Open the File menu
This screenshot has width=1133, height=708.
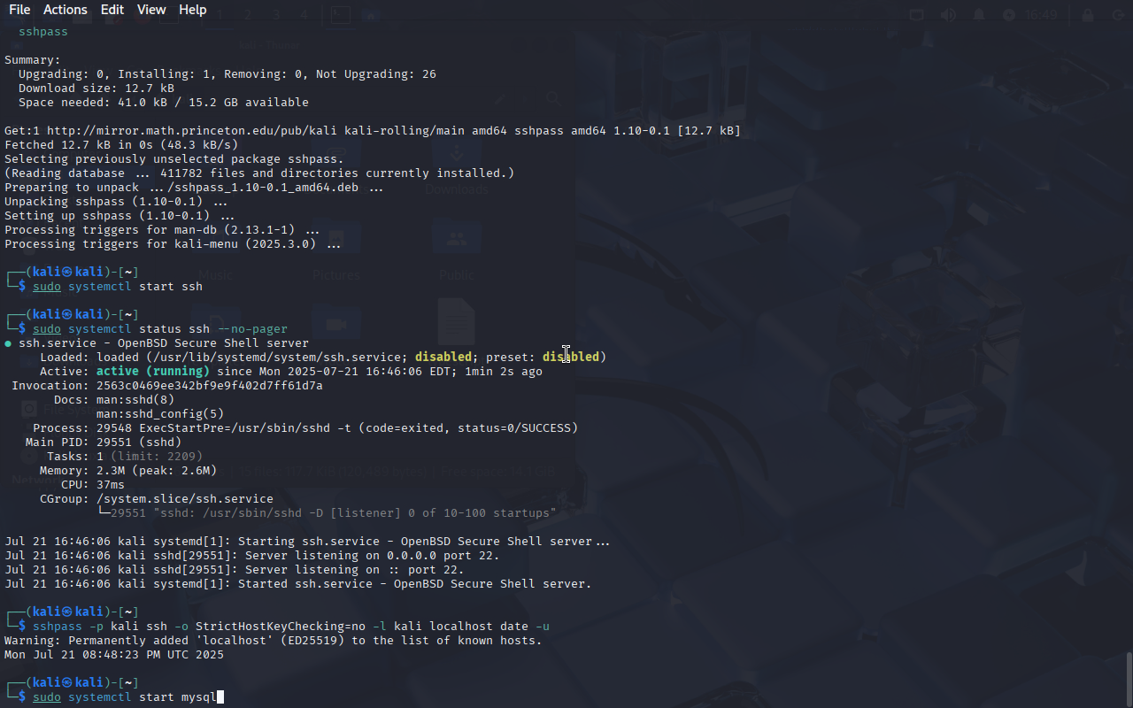click(x=19, y=10)
